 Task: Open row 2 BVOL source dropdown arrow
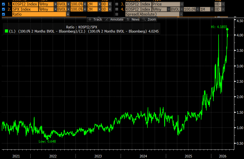(68, 9)
